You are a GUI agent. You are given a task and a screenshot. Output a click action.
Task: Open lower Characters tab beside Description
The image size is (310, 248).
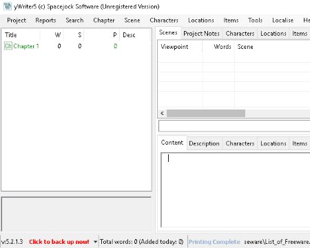coord(240,143)
